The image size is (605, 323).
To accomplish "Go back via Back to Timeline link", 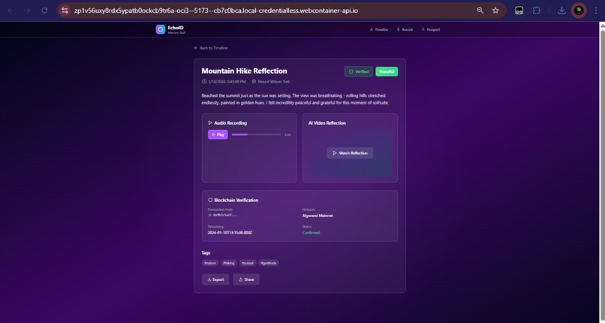I will (x=211, y=48).
